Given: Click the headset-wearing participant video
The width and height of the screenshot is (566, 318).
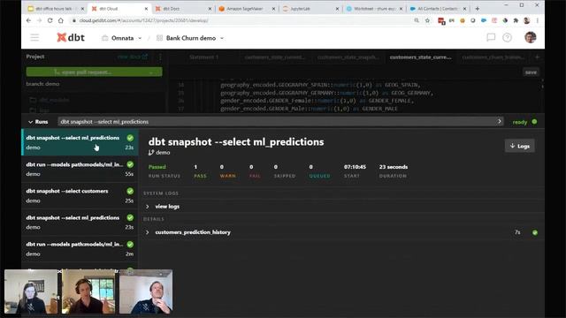Looking at the screenshot, I should (x=88, y=291).
